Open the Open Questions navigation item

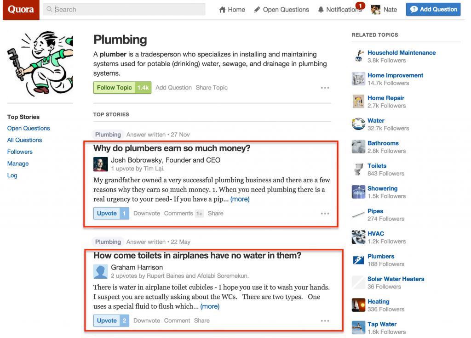point(281,10)
